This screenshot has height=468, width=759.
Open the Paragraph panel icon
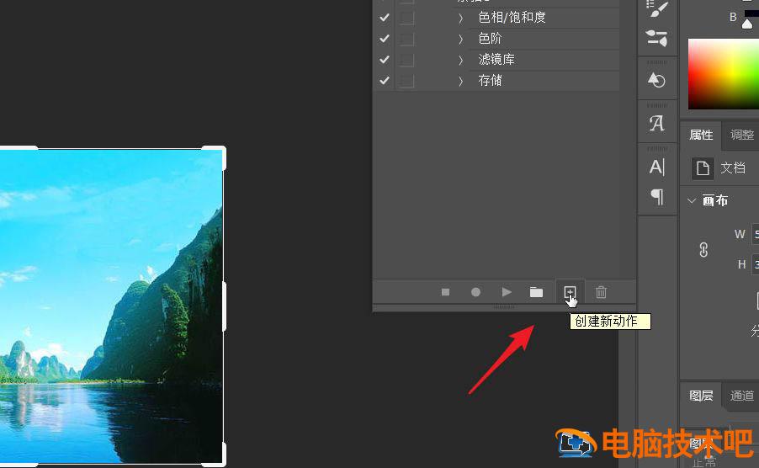tap(657, 196)
